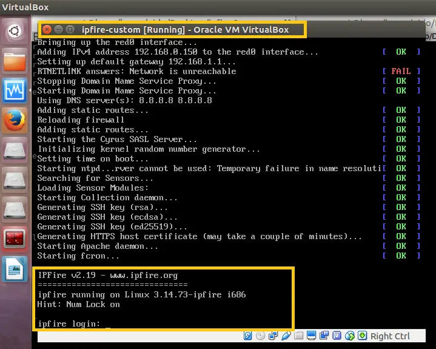Click the Setting up default gateway 192.168.1.1 line

click(136, 61)
